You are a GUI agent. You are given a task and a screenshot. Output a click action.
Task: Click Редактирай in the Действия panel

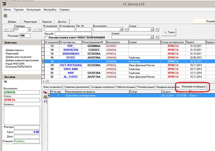(12, 54)
